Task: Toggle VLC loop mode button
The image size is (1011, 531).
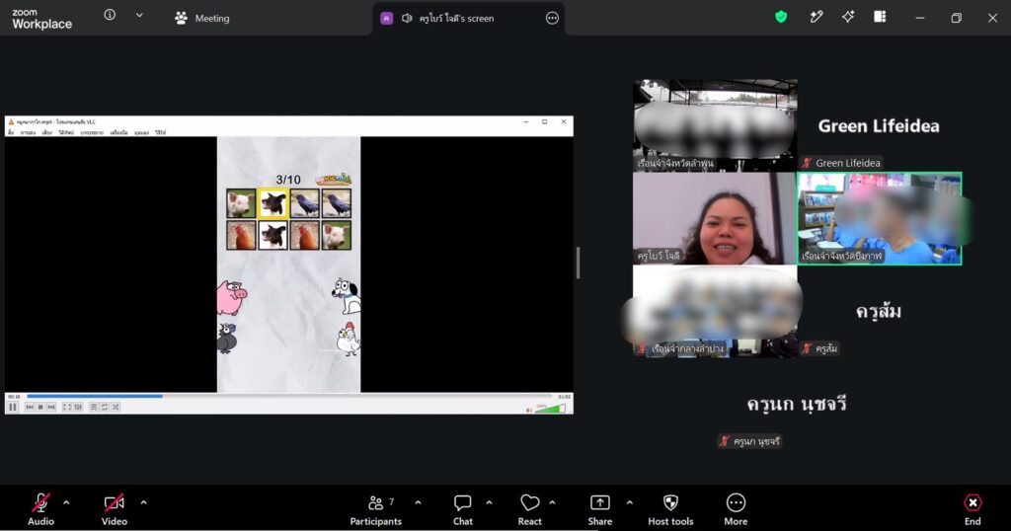Action: (x=105, y=407)
